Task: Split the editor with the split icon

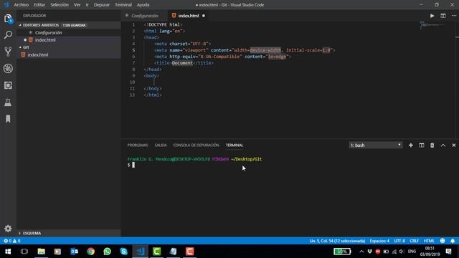Action: click(x=443, y=16)
